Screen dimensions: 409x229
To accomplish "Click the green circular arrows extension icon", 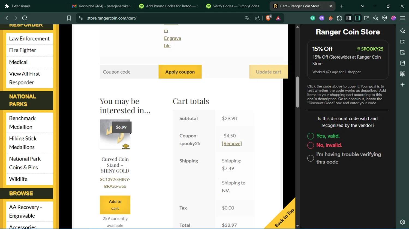I will tap(313, 18).
